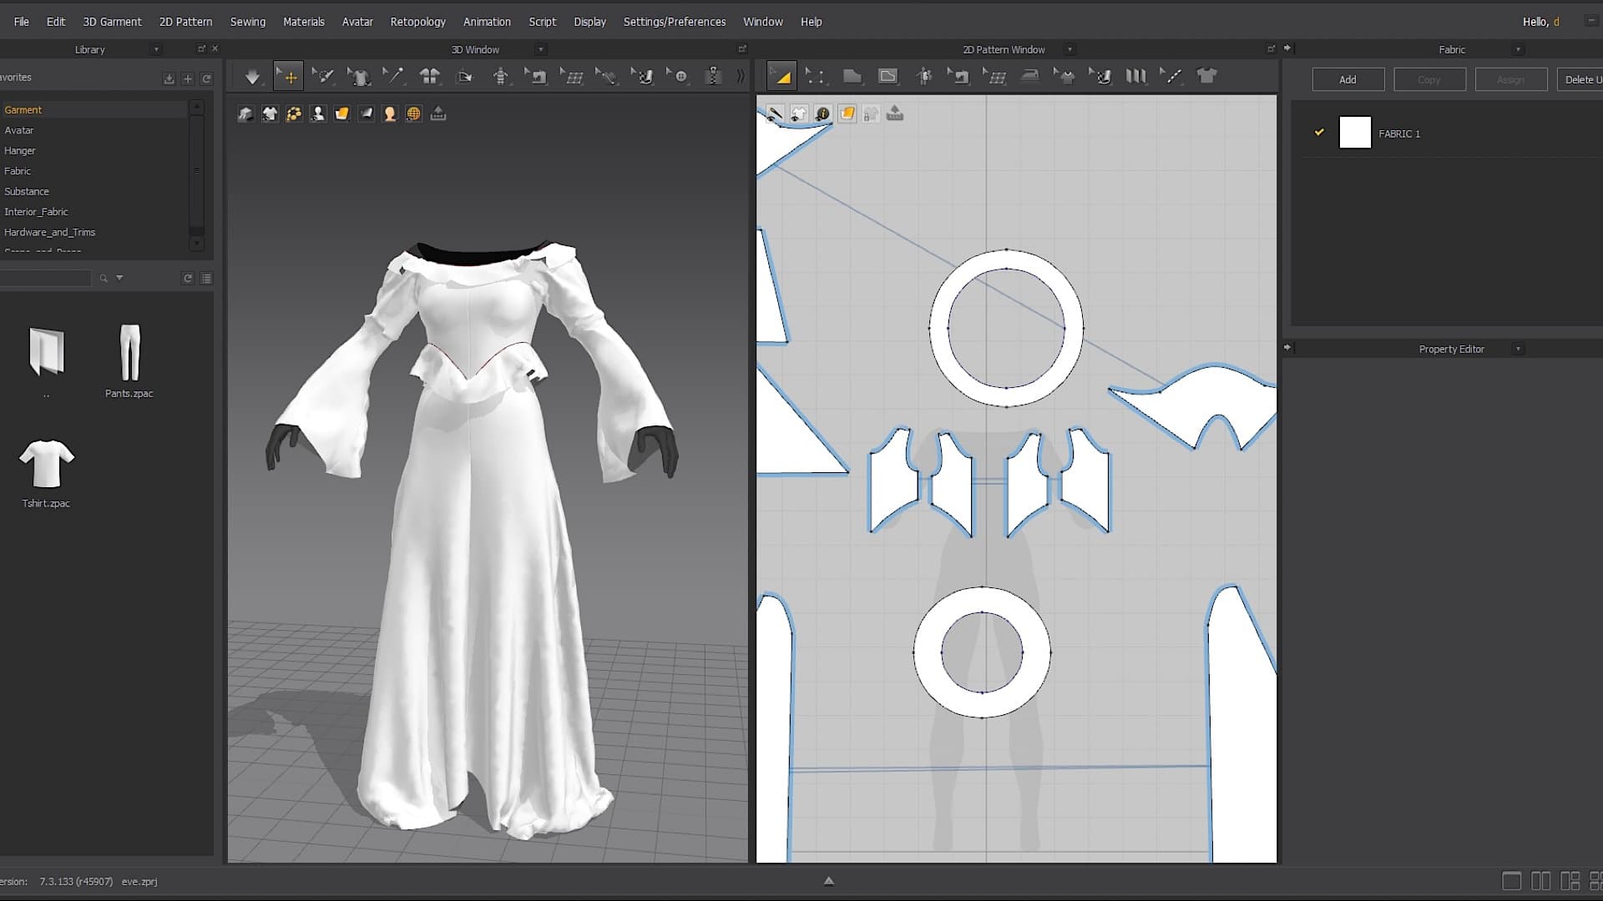1603x901 pixels.
Task: Select Edit Pattern tool in 2D toolbar
Action: [x=781, y=77]
